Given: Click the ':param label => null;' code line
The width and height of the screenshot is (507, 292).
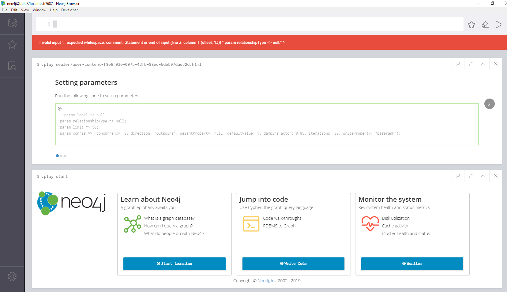Looking at the screenshot, I should [85, 115].
